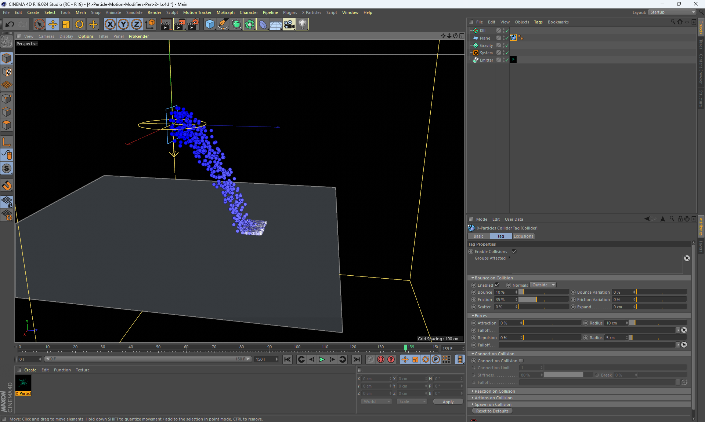This screenshot has height=422, width=705.
Task: Click the Apply button
Action: tap(448, 402)
